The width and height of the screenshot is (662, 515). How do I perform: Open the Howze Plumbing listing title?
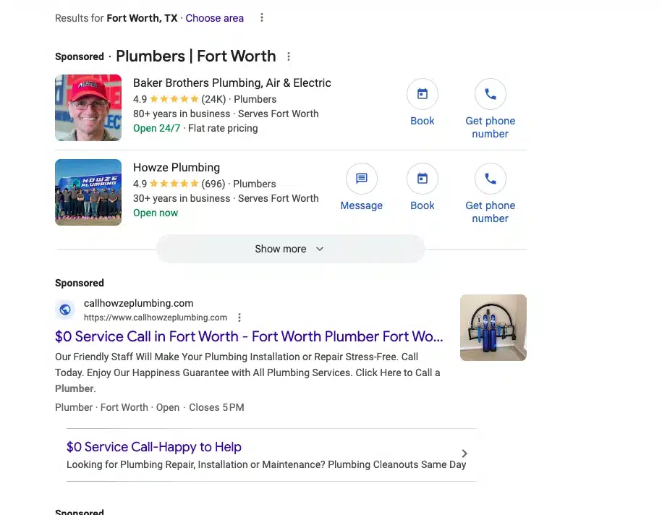tap(177, 168)
